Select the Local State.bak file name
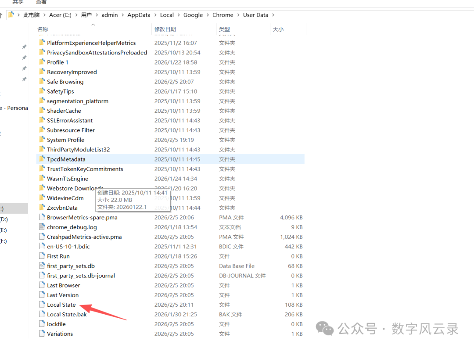The height and width of the screenshot is (348, 474). click(67, 314)
